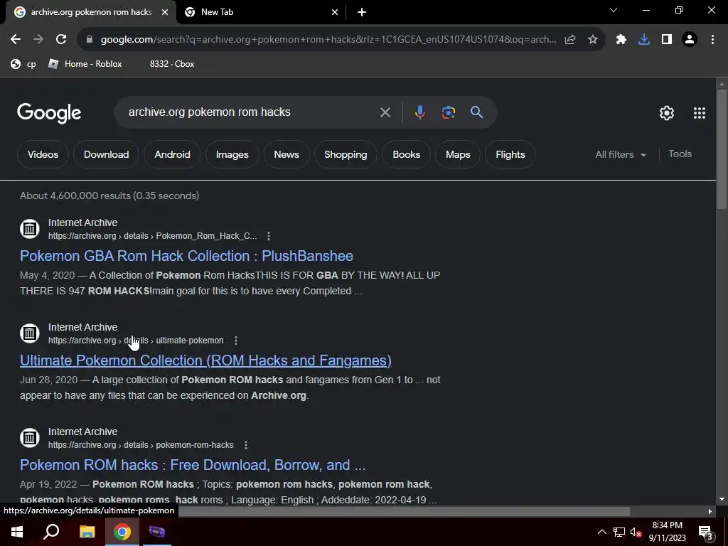Go back using the browser back arrow
Screen dimensions: 728x546
(16, 40)
